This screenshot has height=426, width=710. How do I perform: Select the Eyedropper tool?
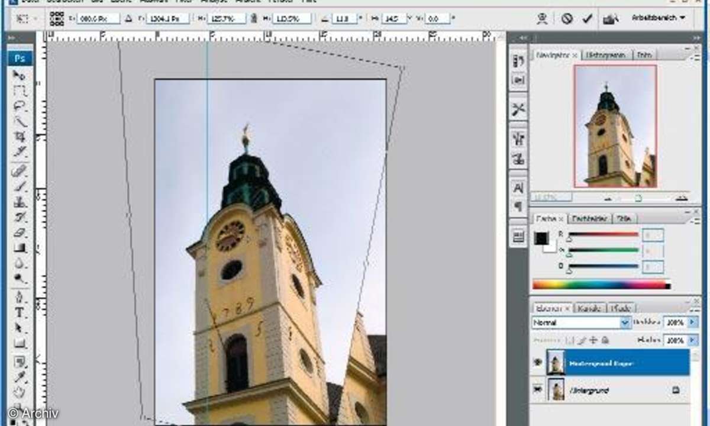point(20,376)
